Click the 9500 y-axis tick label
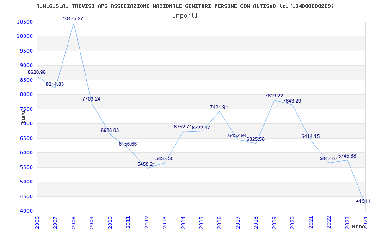The height and width of the screenshot is (231, 370). click(x=26, y=51)
